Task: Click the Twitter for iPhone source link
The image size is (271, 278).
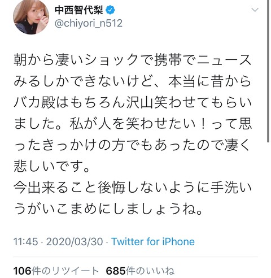Action: pyautogui.click(x=153, y=241)
